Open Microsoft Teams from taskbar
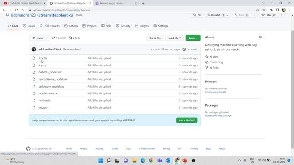Image resolution: width=294 pixels, height=165 pixels. click(159, 160)
